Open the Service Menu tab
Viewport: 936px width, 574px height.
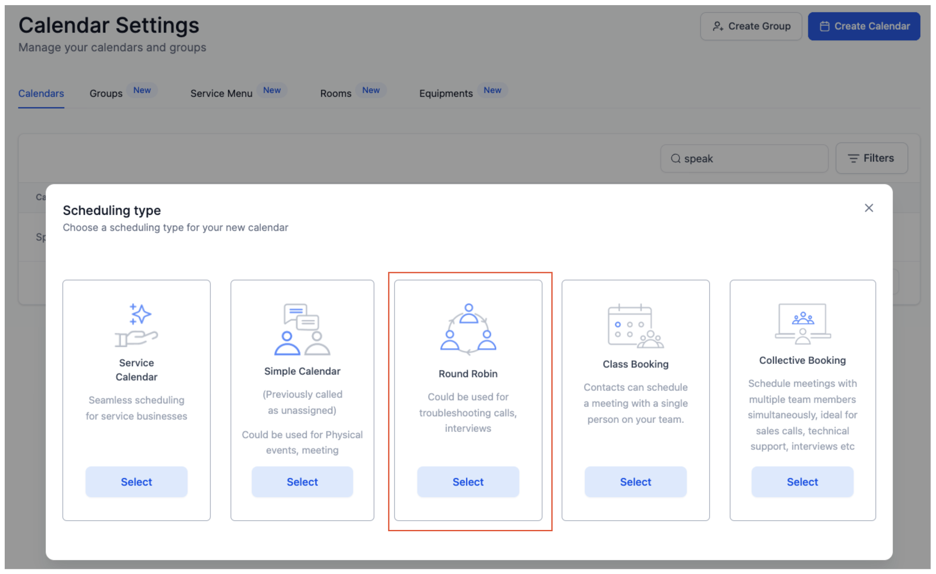coord(221,93)
